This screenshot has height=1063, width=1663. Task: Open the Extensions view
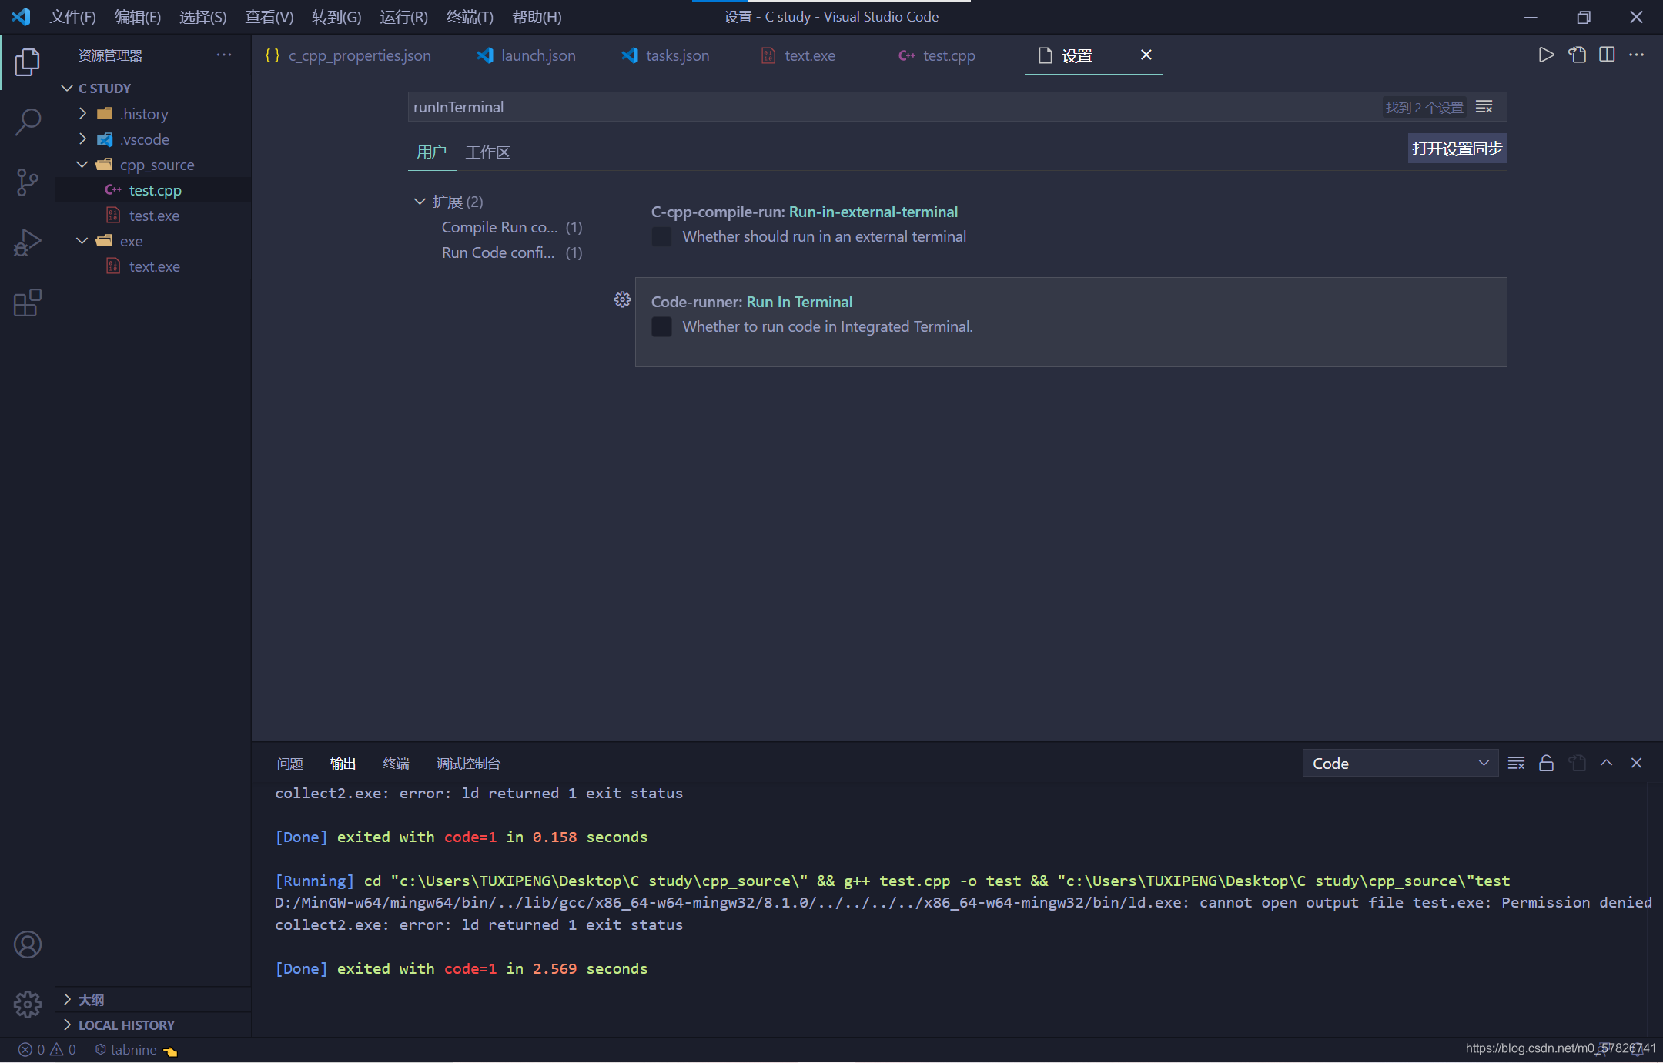point(28,303)
